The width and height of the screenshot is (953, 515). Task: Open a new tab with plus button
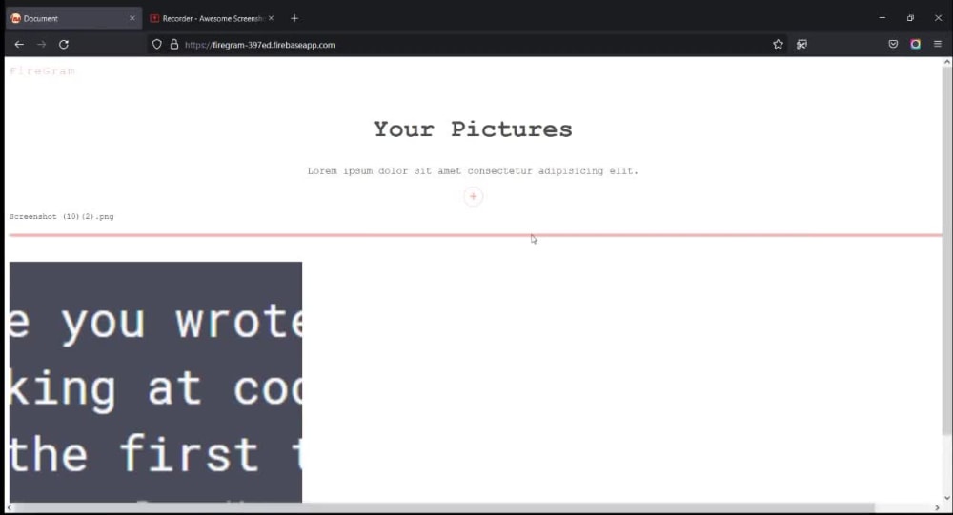point(294,18)
